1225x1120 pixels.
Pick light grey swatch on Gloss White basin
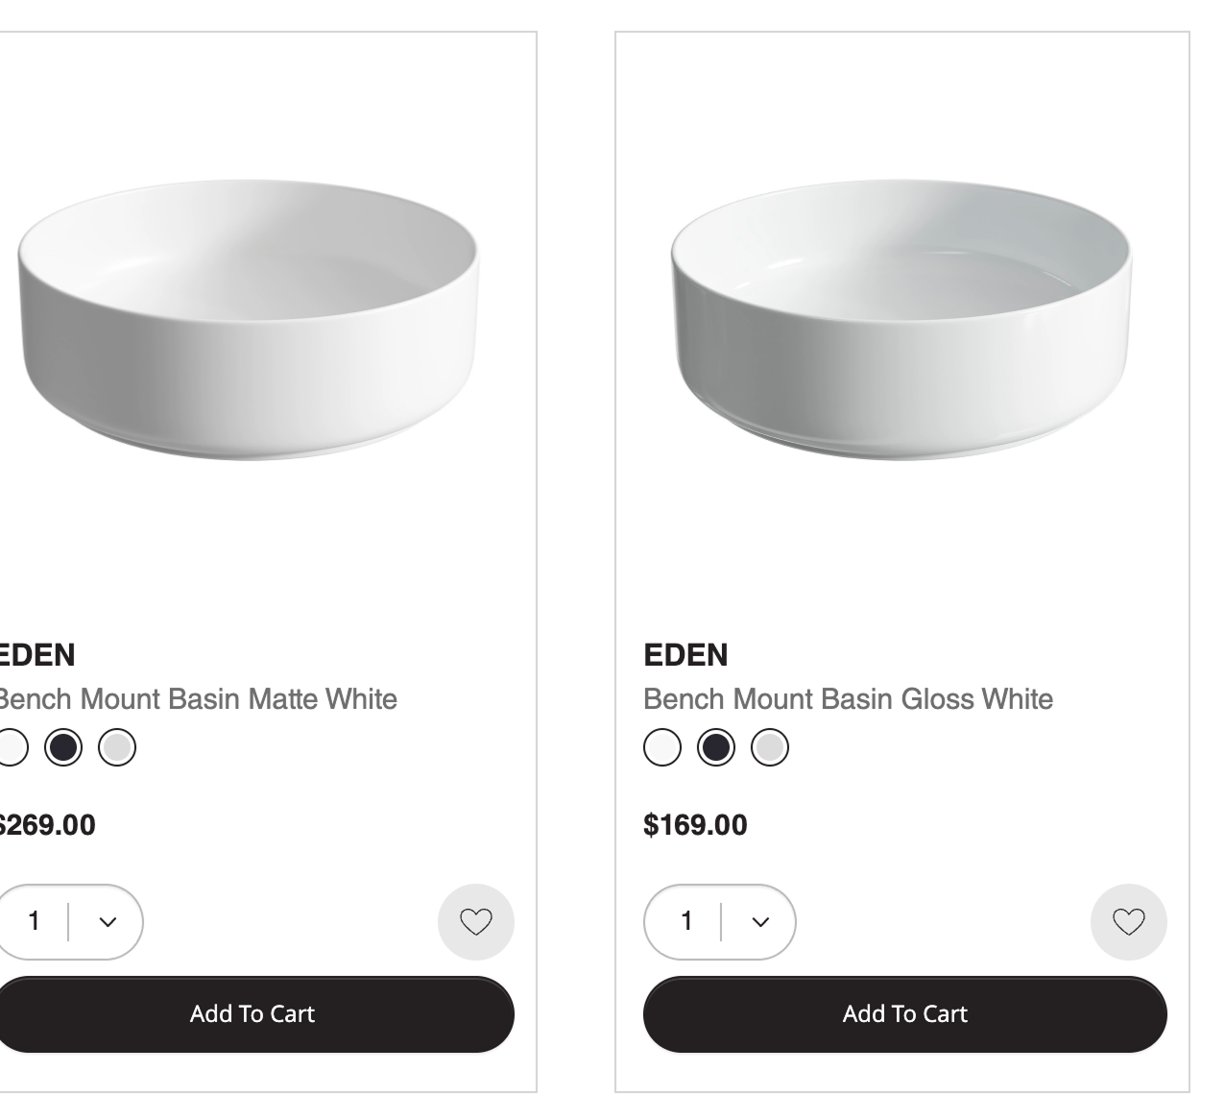click(x=770, y=747)
